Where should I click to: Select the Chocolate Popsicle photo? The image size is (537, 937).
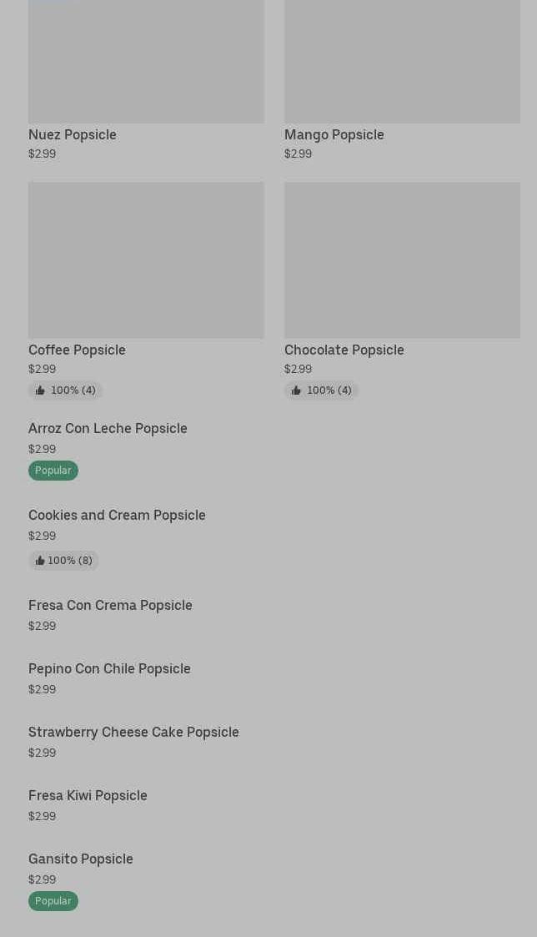point(402,259)
